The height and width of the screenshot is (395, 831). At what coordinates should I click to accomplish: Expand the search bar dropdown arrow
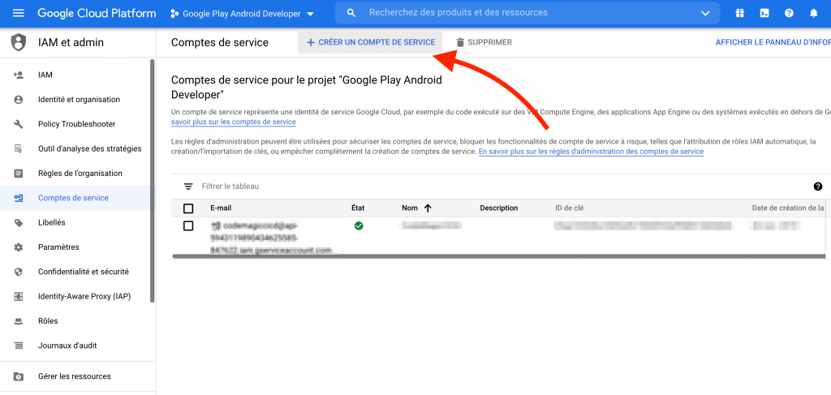706,13
